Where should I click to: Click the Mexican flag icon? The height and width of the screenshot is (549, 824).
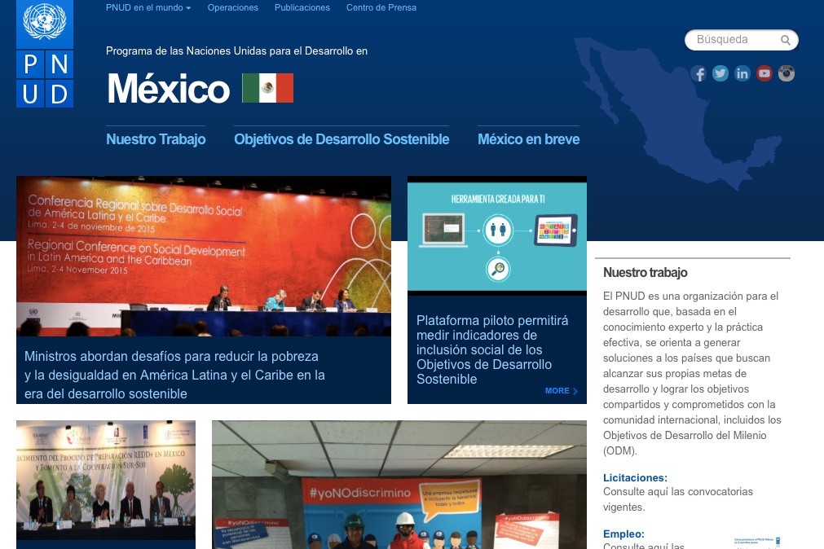tap(267, 88)
